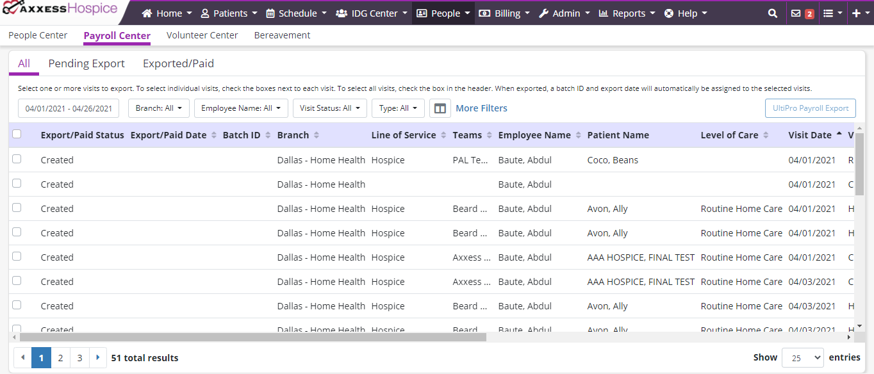Click the horizontal table scrollbar
This screenshot has height=374, width=874.
coord(253,337)
